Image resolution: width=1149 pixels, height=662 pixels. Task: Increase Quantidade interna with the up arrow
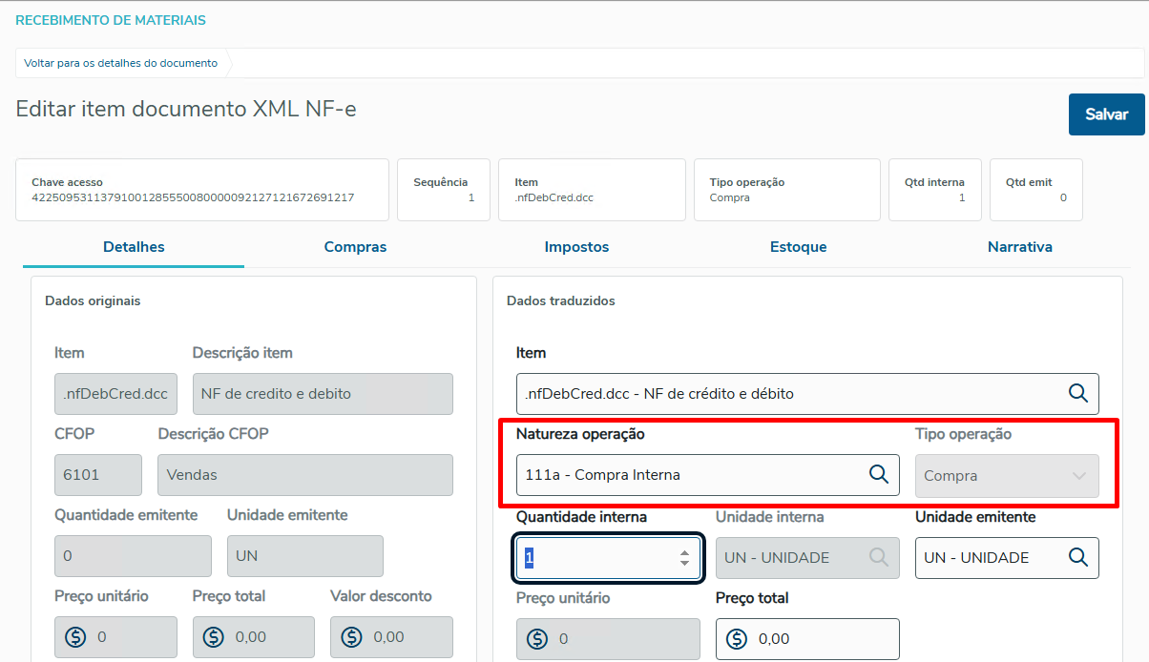(684, 552)
